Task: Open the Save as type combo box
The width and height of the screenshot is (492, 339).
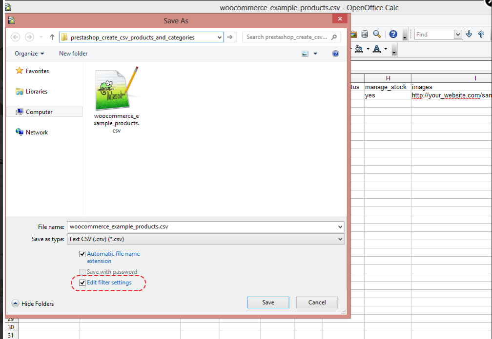Action: point(205,239)
